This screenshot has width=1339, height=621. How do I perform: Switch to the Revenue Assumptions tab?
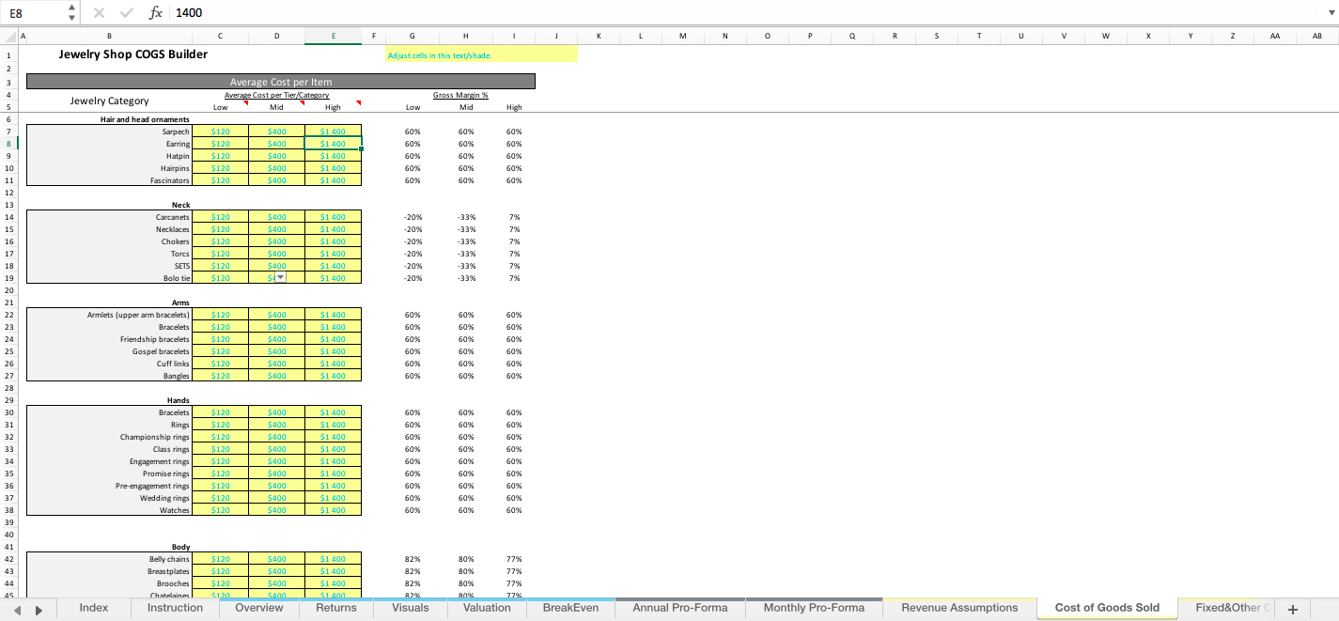pos(958,608)
